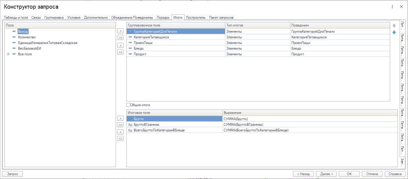Open the three-dot more menu in title bar

tap(392, 7)
